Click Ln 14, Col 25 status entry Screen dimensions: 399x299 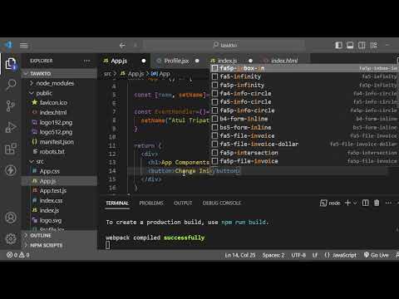(240, 255)
